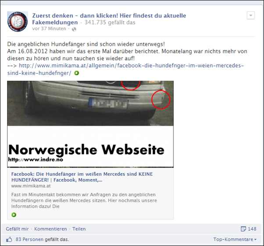This screenshot has width=264, height=246.
Task: Click the 'Die angeblichen Hundefänger sind schon wieder unterwegs!' line
Action: click(86, 44)
